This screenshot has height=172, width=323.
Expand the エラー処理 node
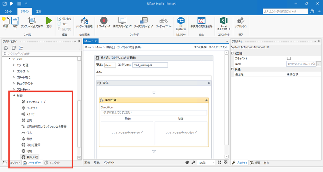[x=14, y=65]
